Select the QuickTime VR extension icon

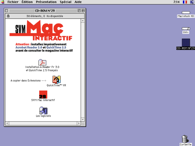coord(56,80)
